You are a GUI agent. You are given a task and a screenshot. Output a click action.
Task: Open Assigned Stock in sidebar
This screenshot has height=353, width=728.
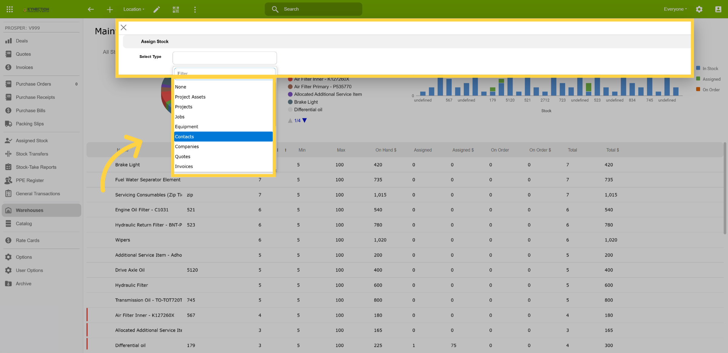coord(32,141)
